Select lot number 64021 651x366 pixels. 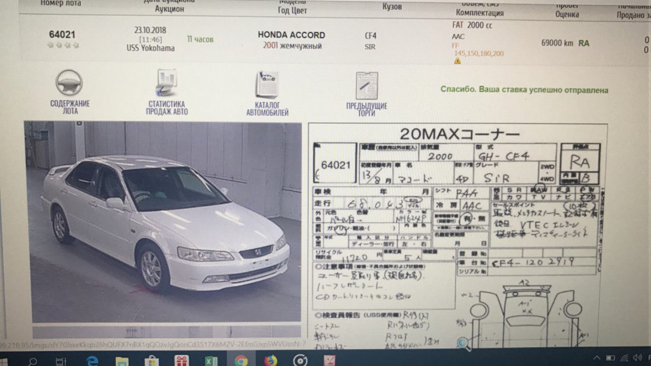(62, 34)
